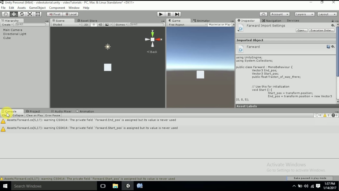This screenshot has height=191, width=339.
Task: Select the Rotate tool
Action: click(22, 14)
